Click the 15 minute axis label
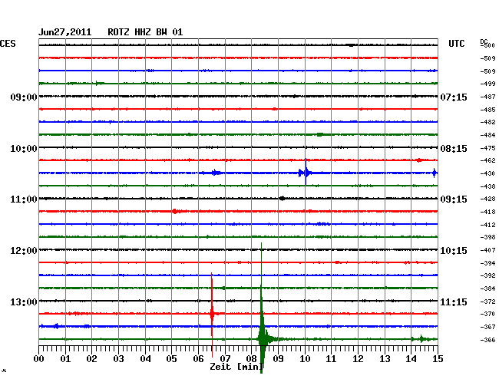499x379 pixels. pyautogui.click(x=438, y=359)
